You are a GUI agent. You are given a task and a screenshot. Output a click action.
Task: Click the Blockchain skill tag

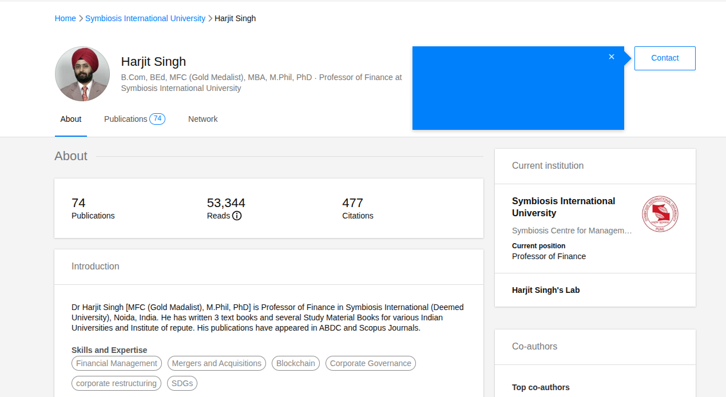tap(296, 363)
